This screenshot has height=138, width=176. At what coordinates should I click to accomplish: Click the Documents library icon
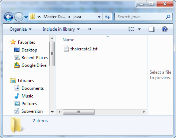17,88
